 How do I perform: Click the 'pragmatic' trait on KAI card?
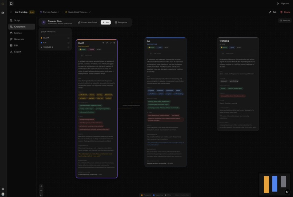click(x=151, y=91)
